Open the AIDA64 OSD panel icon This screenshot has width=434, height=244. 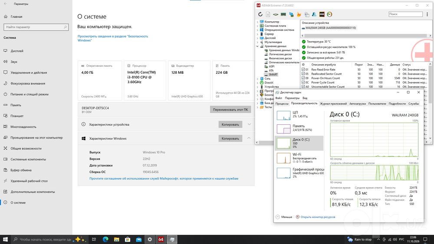point(322,14)
